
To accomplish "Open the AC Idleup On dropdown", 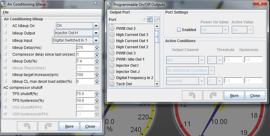I will (96, 26).
